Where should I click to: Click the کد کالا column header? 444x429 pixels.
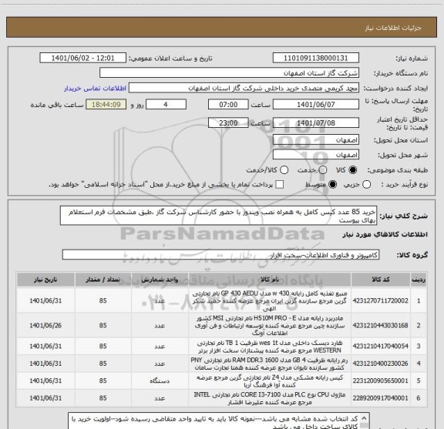tap(381, 280)
